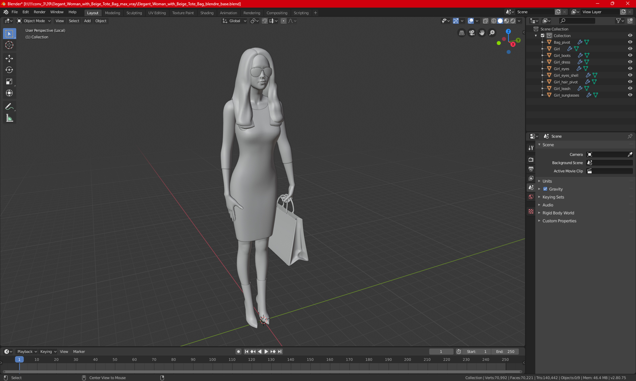Expand the Rigid Body World section
Viewport: 636px width, 381px height.
[558, 213]
